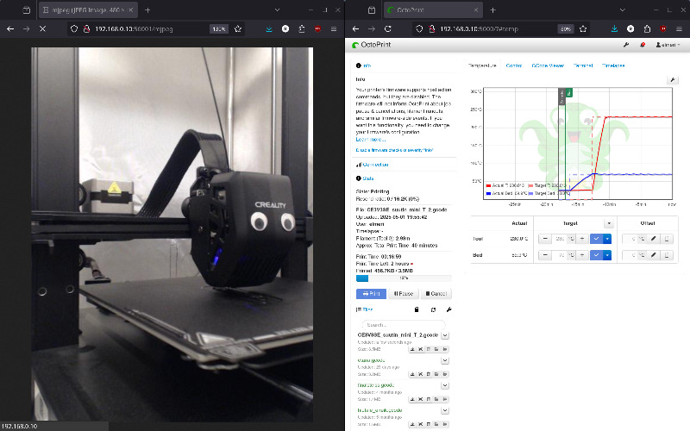Switch to the Control tab
690x431 pixels.
514,66
